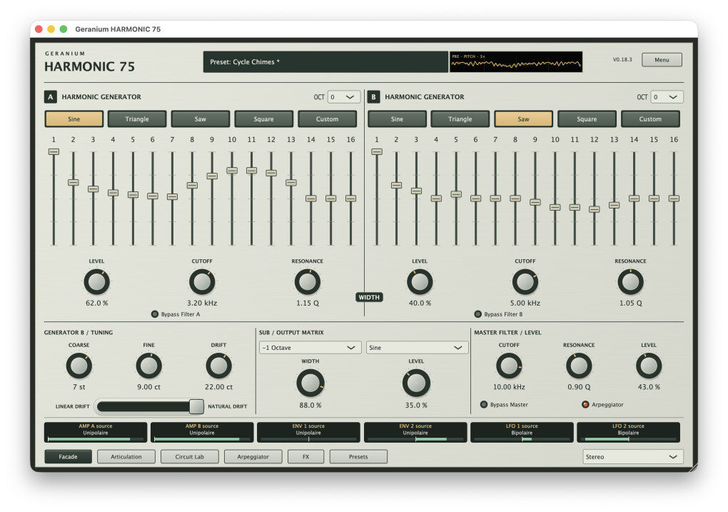The width and height of the screenshot is (728, 512).
Task: Switch to the FX tab
Action: 305,457
